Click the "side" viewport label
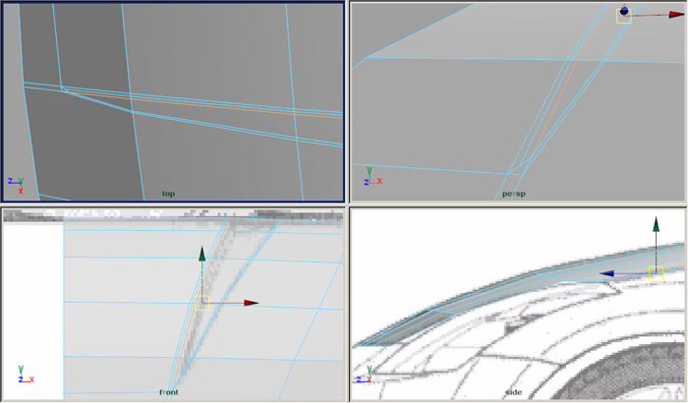The image size is (688, 403). pos(514,392)
